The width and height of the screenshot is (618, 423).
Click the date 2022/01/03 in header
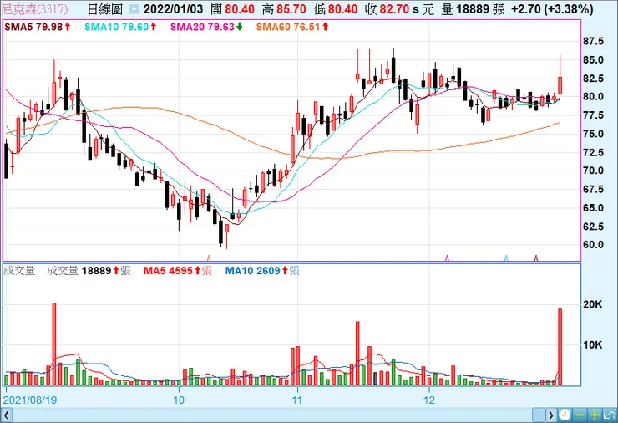pos(173,9)
